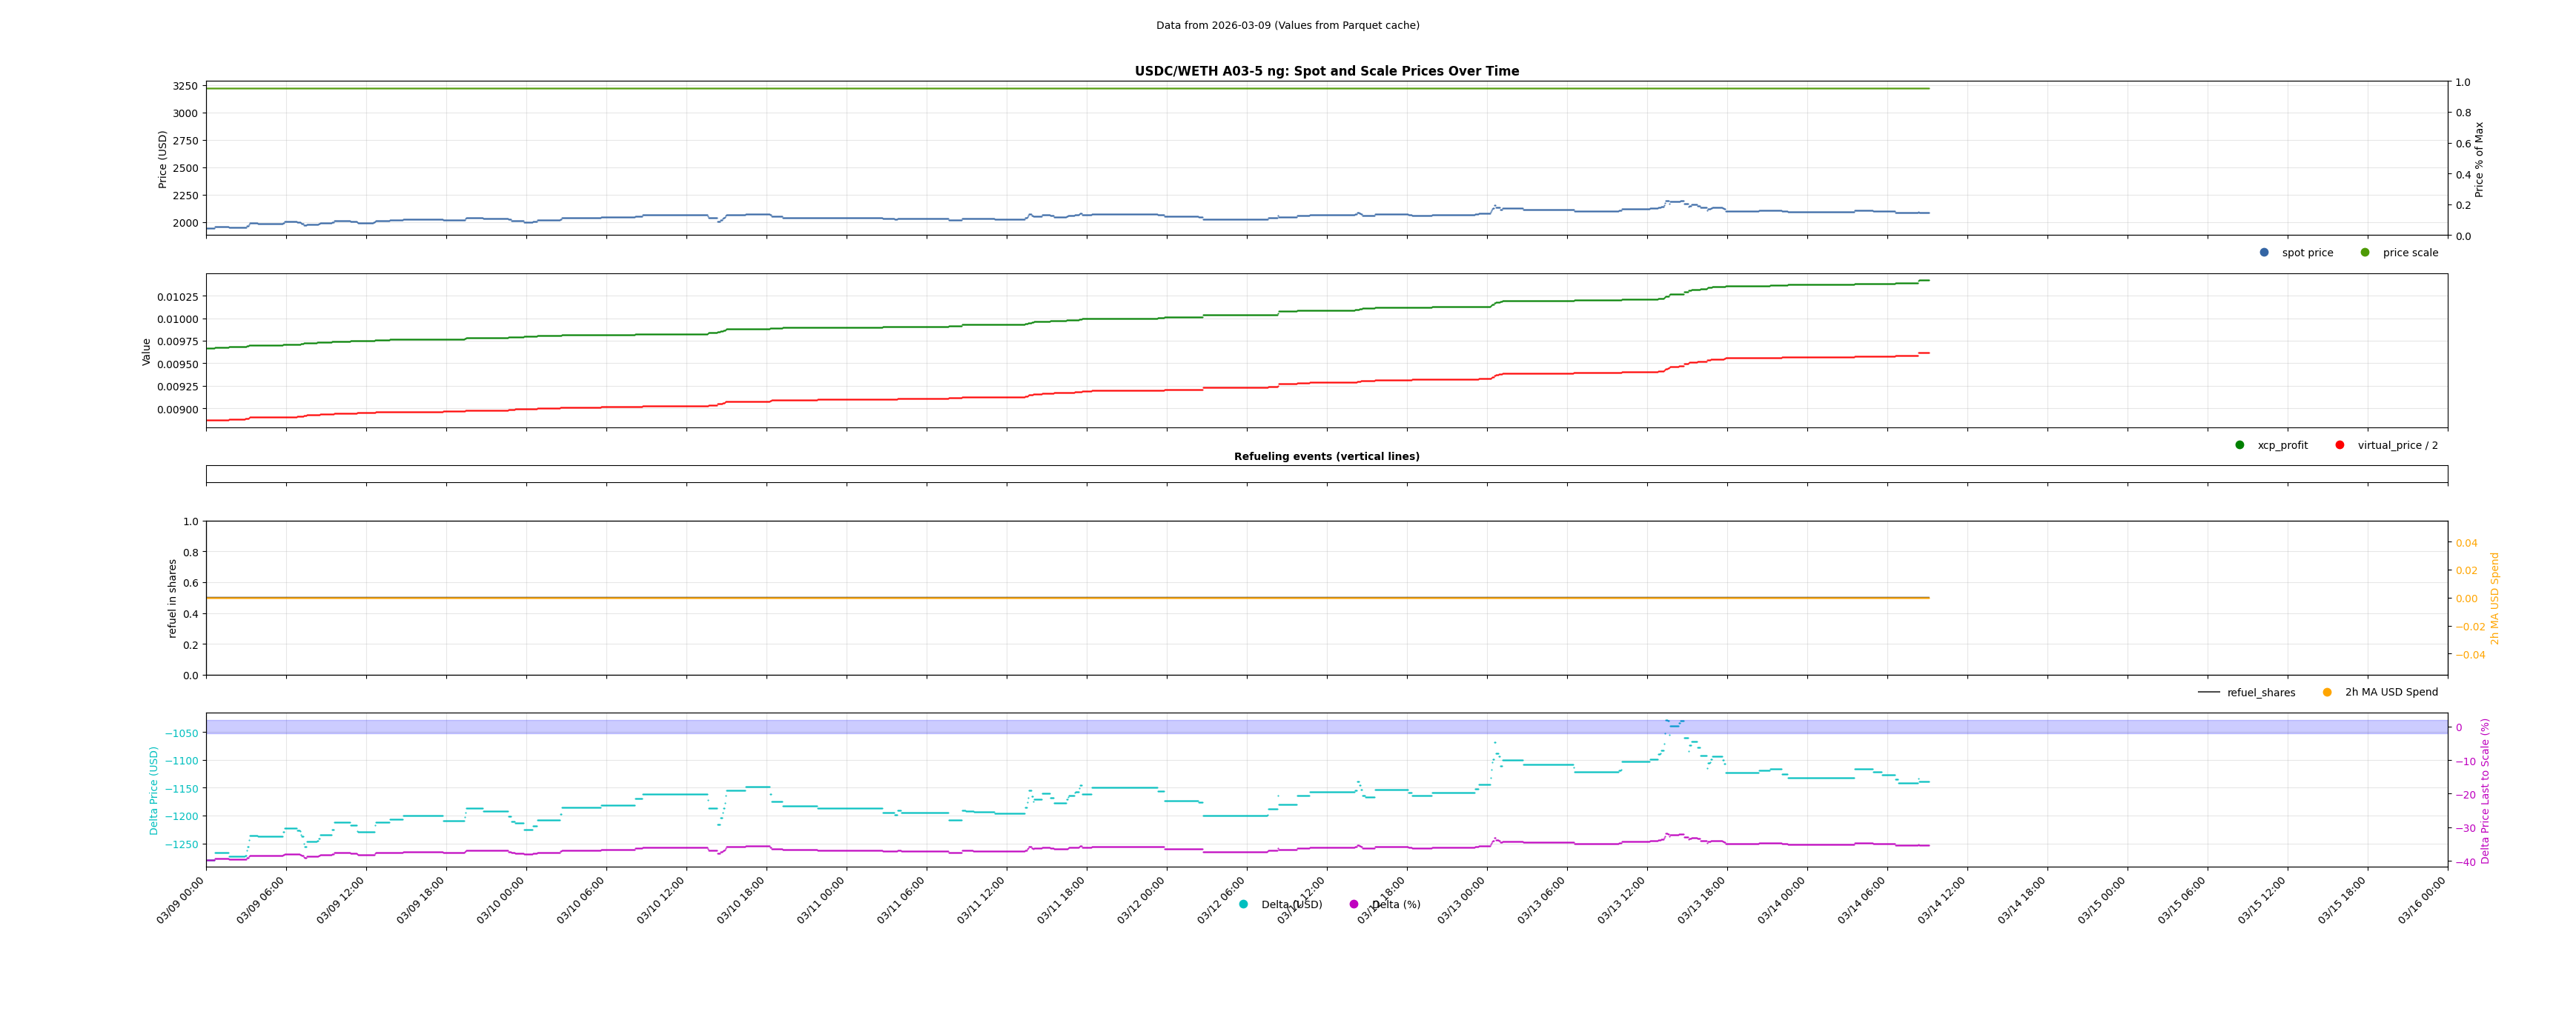This screenshot has height=1020, width=2576.
Task: Click the refuel_shares legend line marker
Action: (x=2209, y=693)
